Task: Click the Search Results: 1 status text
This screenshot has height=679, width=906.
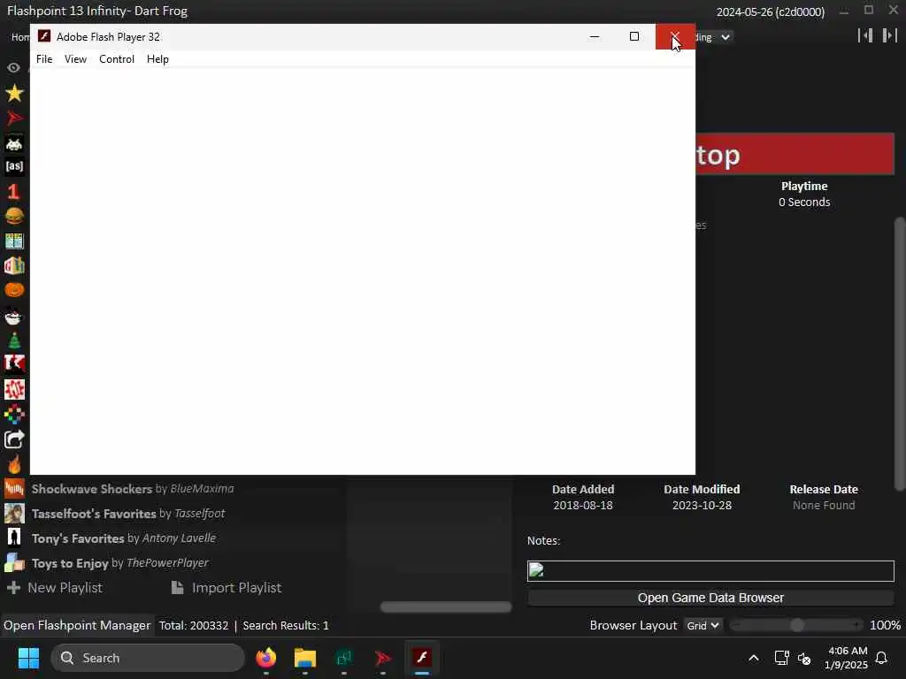Action: click(x=286, y=625)
